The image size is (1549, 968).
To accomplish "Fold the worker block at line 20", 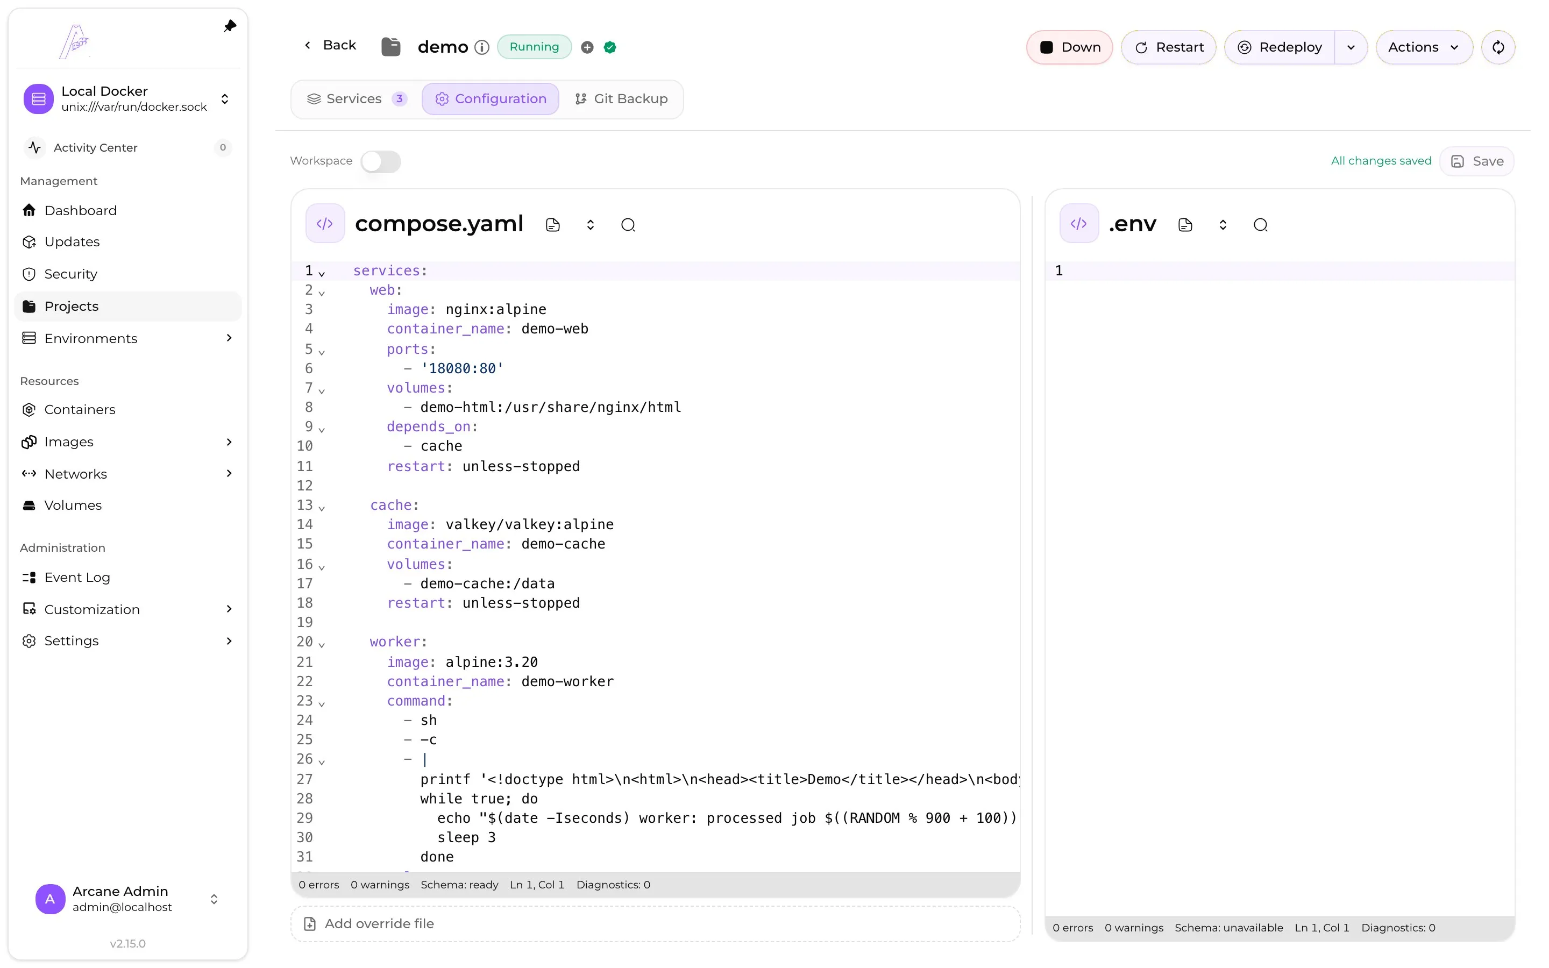I will 322,645.
